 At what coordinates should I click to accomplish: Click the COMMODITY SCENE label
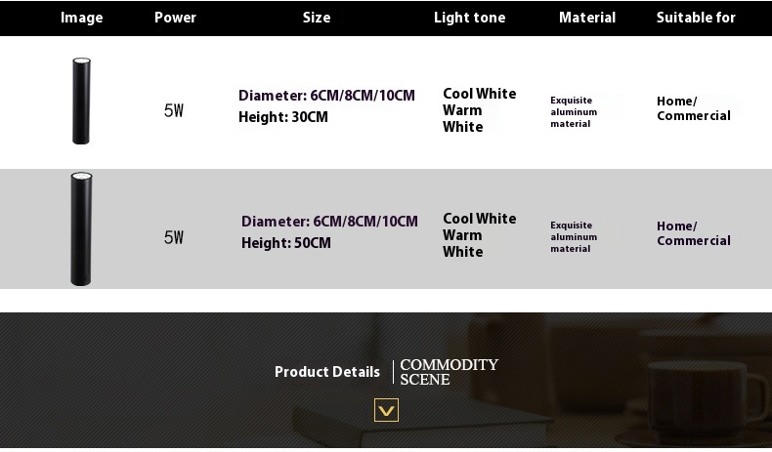(x=449, y=372)
